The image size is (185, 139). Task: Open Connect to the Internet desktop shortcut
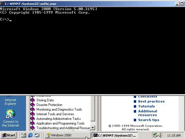tap(11, 118)
